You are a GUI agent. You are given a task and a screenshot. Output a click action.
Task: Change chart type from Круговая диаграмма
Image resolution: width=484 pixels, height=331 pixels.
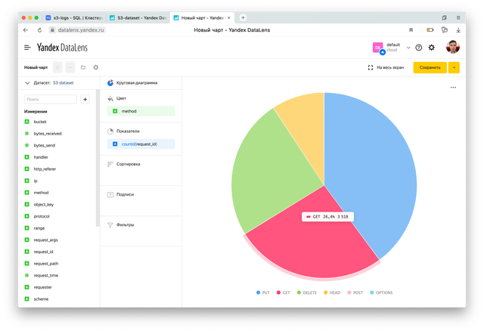pyautogui.click(x=136, y=83)
